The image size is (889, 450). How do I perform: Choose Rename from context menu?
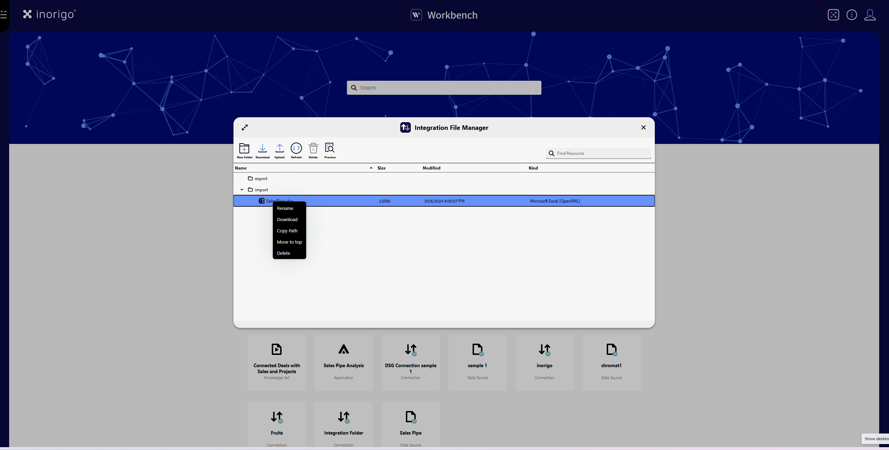pyautogui.click(x=285, y=209)
